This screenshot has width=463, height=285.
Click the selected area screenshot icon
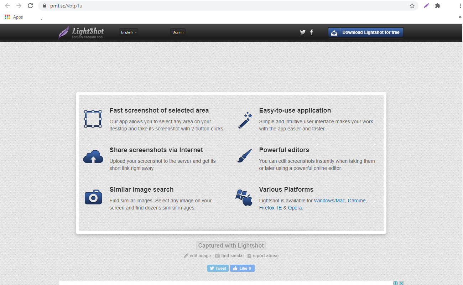point(93,119)
